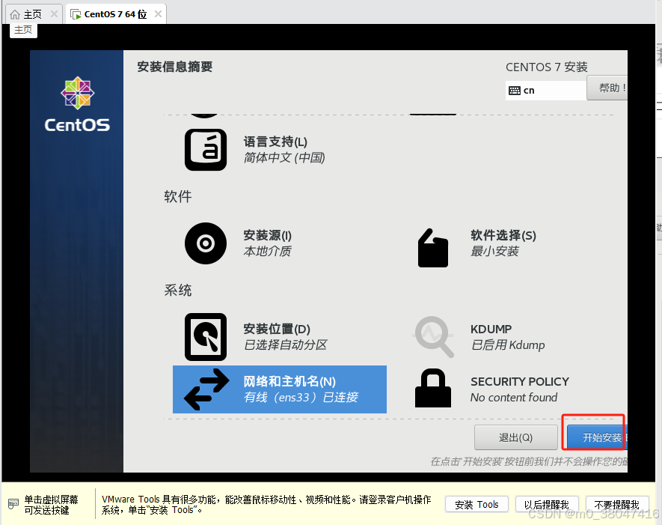Click the 系统 section heading
Image resolution: width=662 pixels, height=525 pixels.
pyautogui.click(x=178, y=291)
